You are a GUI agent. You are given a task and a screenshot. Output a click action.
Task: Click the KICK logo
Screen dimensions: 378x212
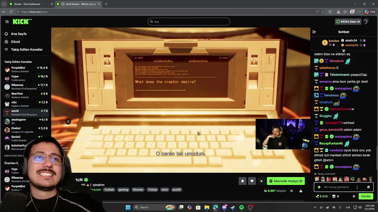coord(22,21)
